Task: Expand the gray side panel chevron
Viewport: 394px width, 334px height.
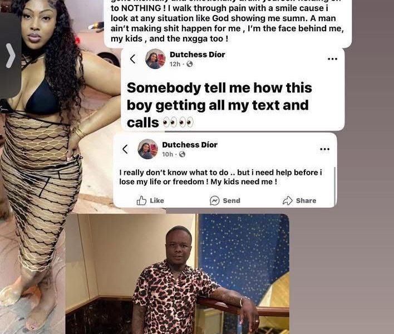Action: (x=11, y=56)
